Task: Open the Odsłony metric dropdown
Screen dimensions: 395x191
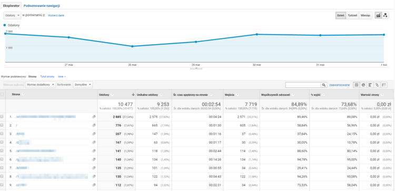Action: (x=12, y=15)
